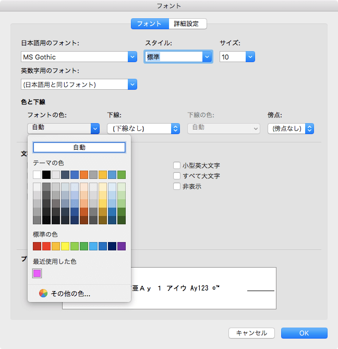Pick the yellow standard color swatch
This screenshot has width=338, height=349.
click(65, 246)
